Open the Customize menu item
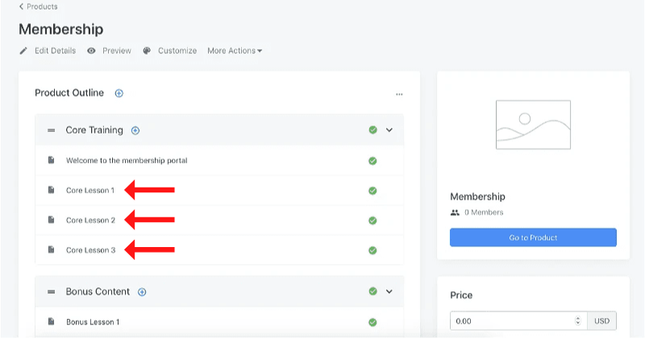The image size is (645, 338). pos(177,51)
